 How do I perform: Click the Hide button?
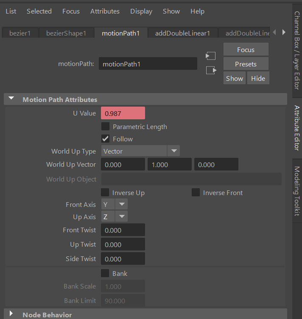pyautogui.click(x=258, y=78)
